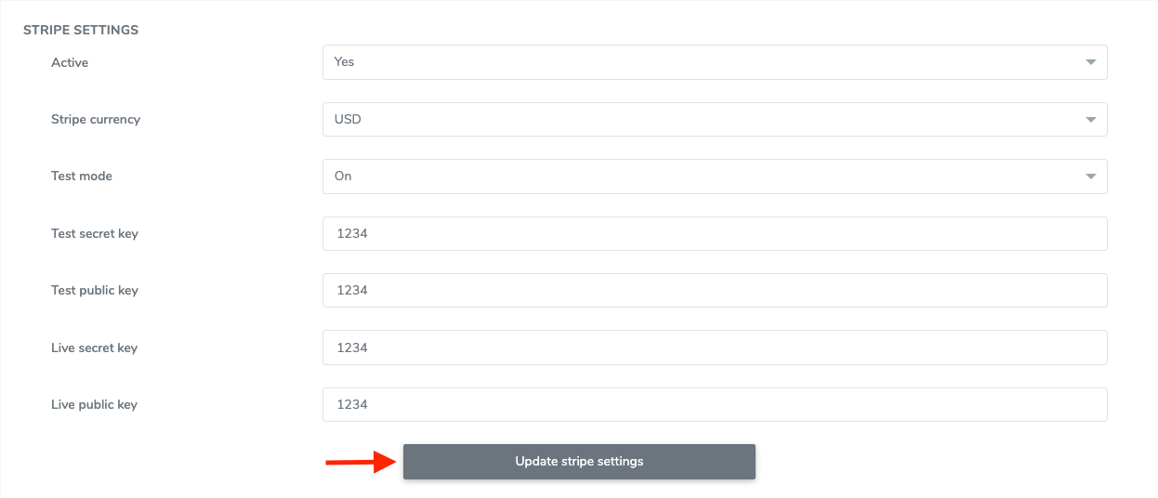This screenshot has width=1158, height=498.
Task: Click the caret arrow on the Active select
Action: [x=1090, y=62]
